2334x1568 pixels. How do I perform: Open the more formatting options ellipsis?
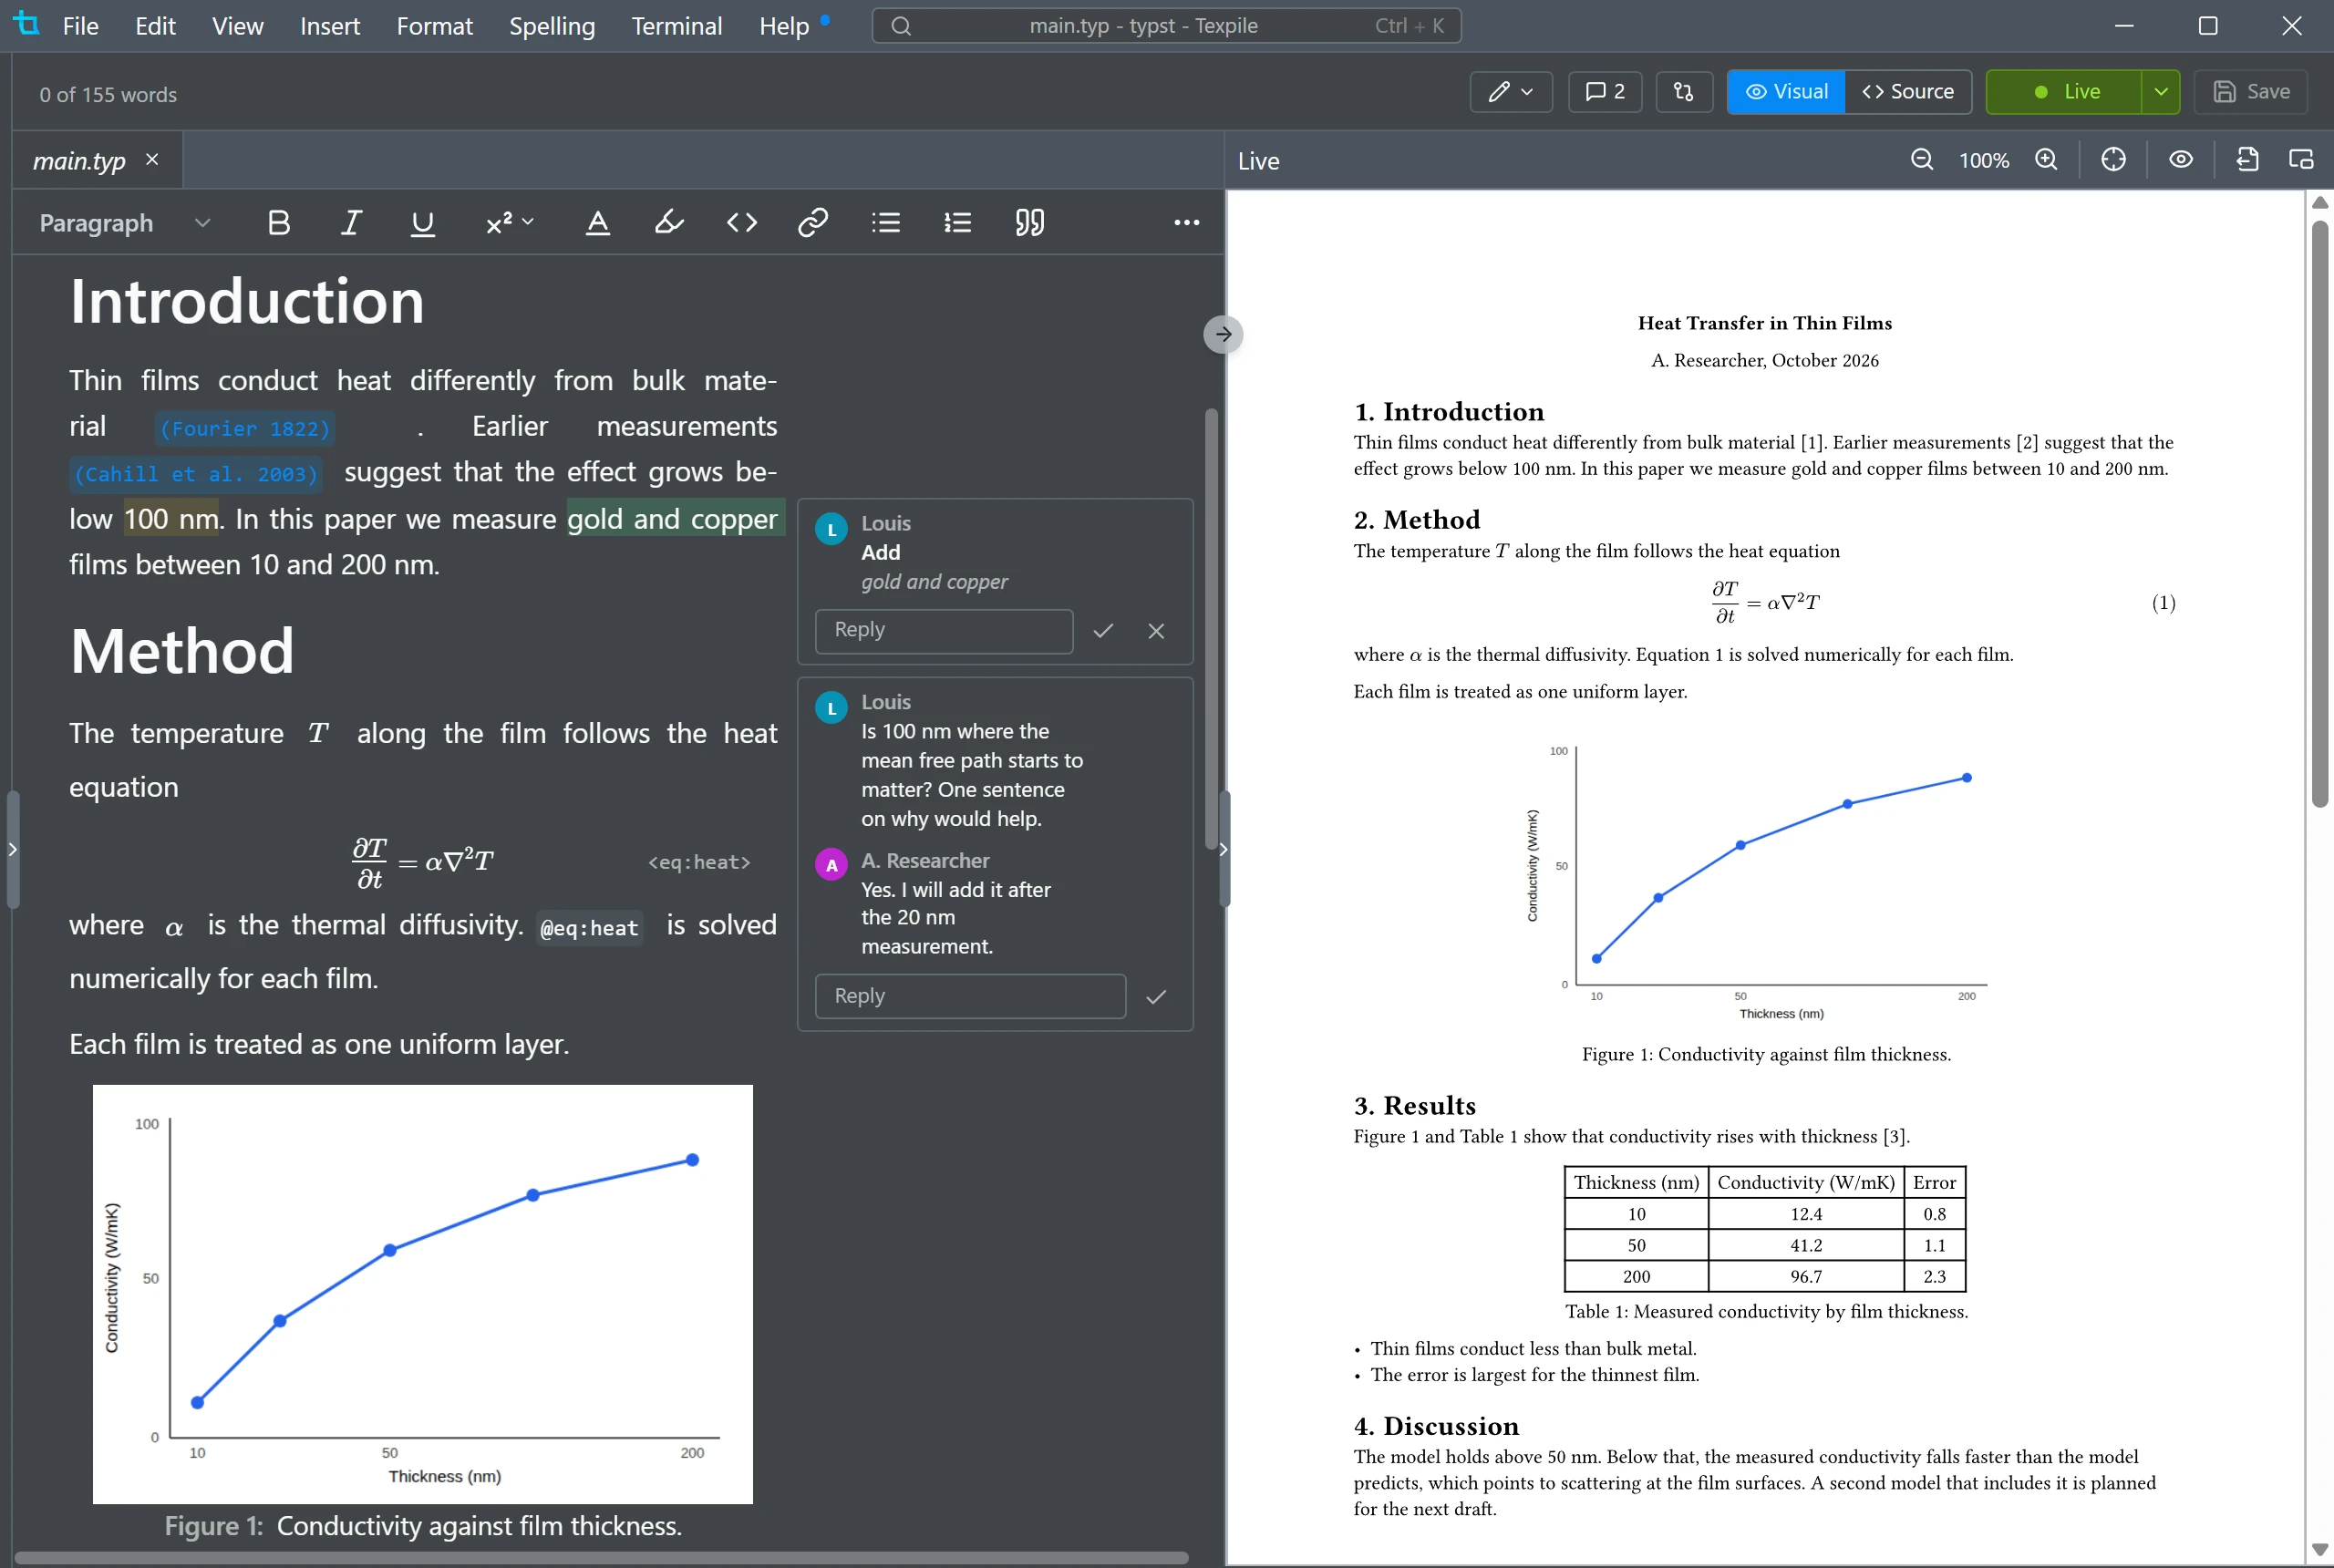[1186, 222]
